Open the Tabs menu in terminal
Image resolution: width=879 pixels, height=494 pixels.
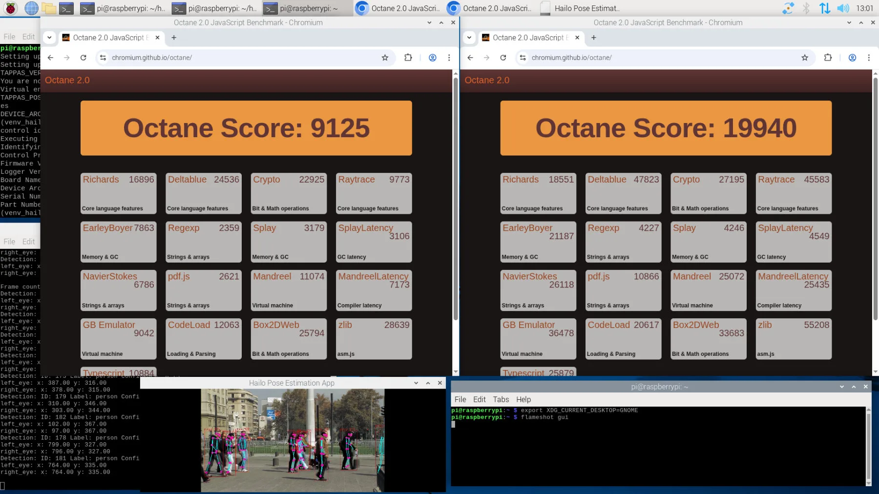pyautogui.click(x=501, y=399)
